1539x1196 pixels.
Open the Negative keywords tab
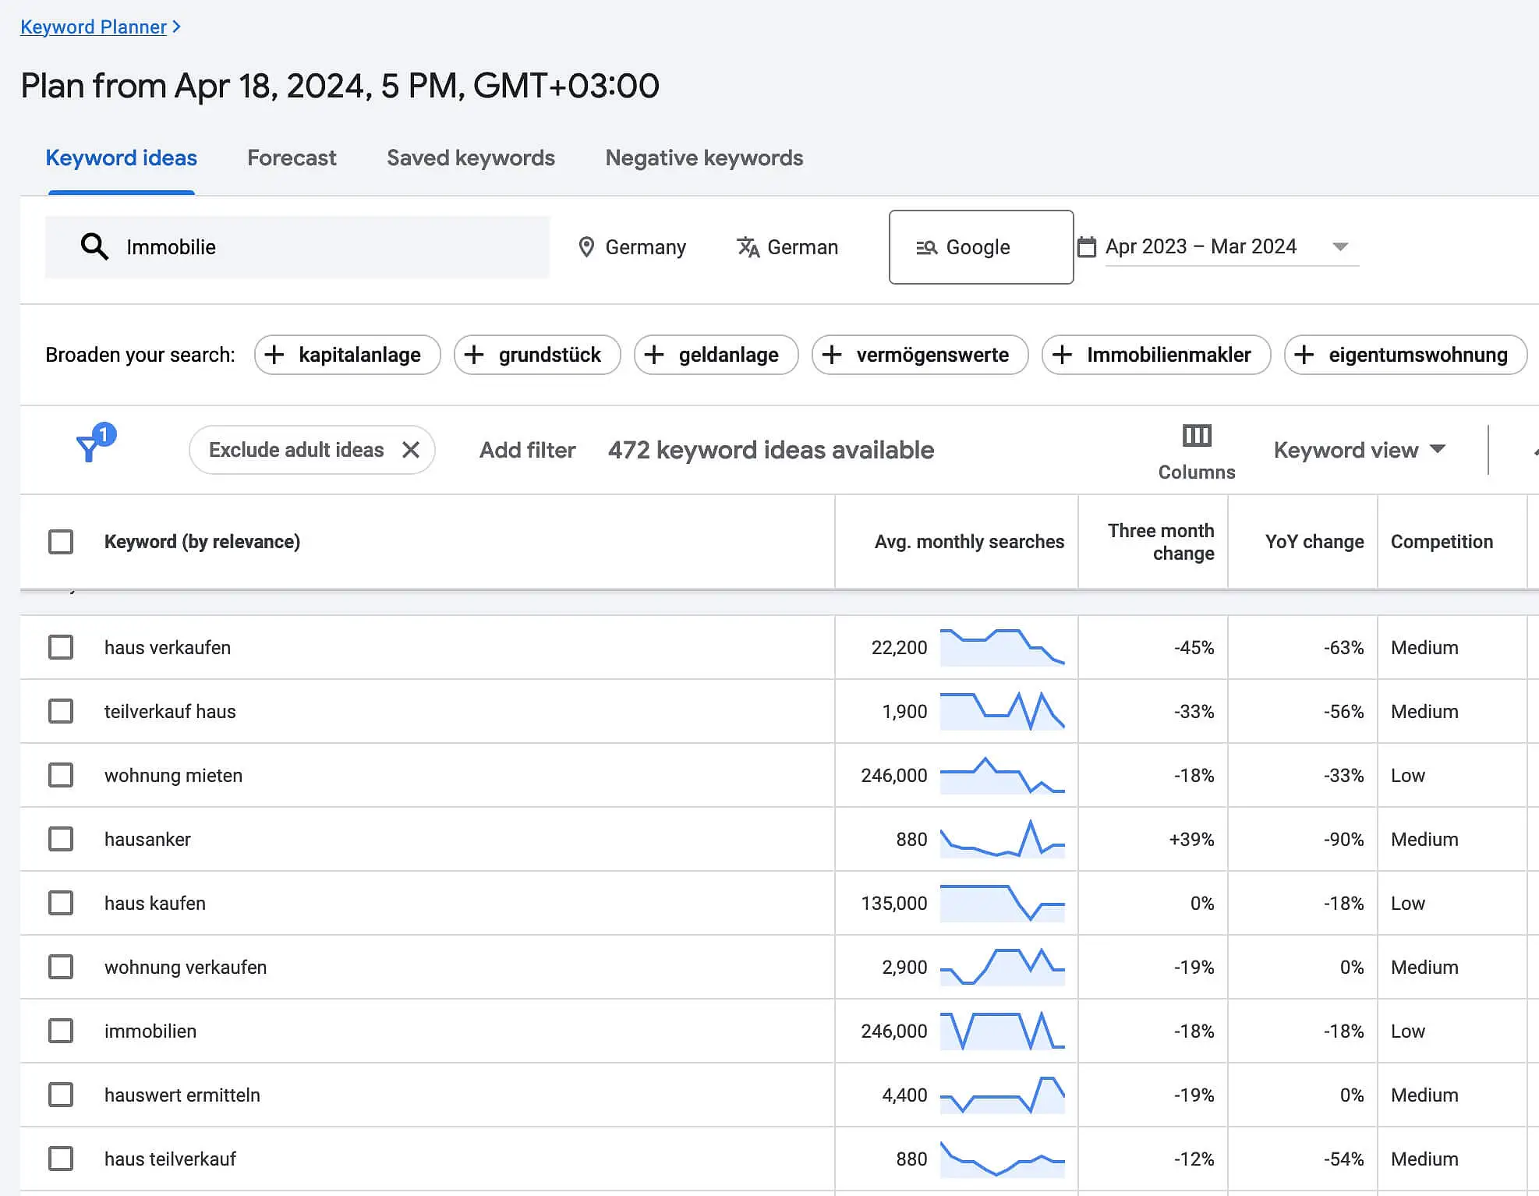click(704, 158)
